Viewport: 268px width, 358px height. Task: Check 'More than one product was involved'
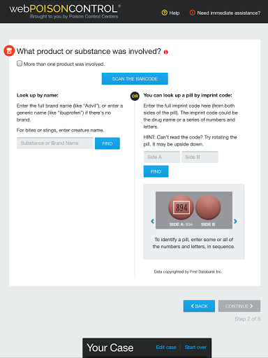pyautogui.click(x=20, y=64)
